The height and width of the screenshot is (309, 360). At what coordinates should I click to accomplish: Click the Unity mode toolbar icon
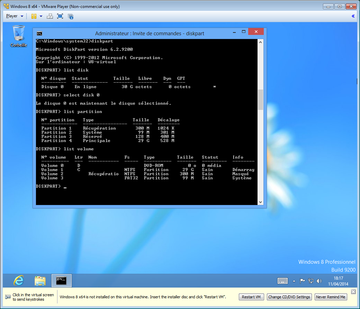(71, 17)
